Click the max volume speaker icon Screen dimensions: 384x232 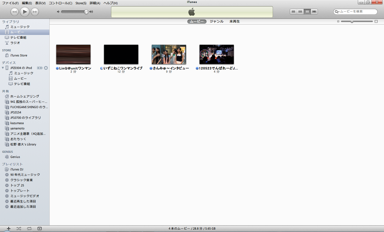91,12
